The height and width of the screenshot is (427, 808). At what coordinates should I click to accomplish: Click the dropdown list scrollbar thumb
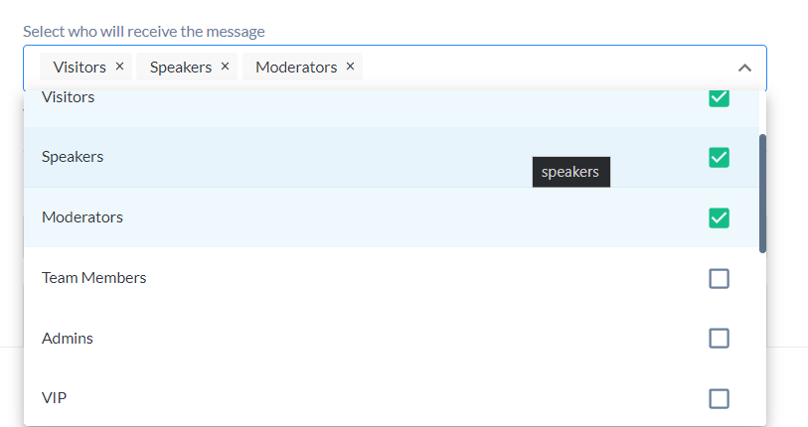762,194
